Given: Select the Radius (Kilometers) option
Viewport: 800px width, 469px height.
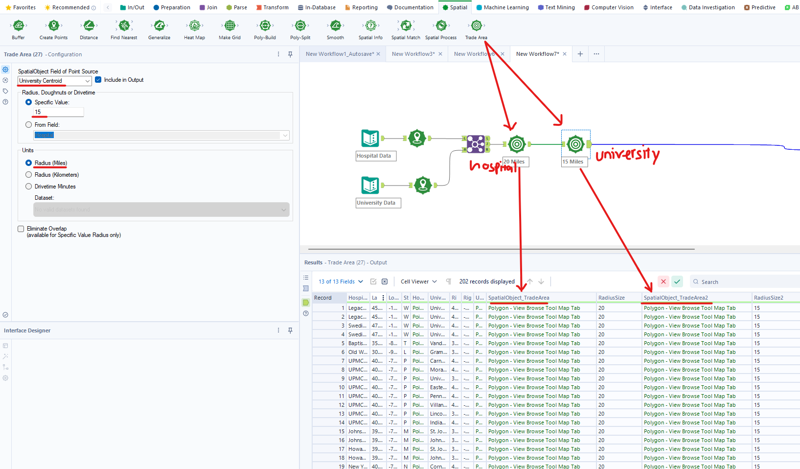Looking at the screenshot, I should click(29, 175).
